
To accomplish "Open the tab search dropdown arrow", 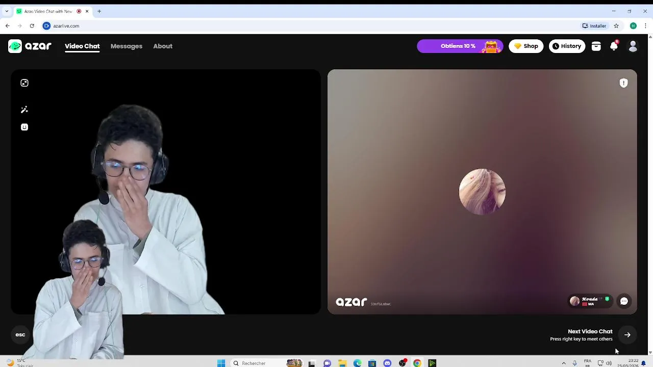I will pyautogui.click(x=7, y=11).
